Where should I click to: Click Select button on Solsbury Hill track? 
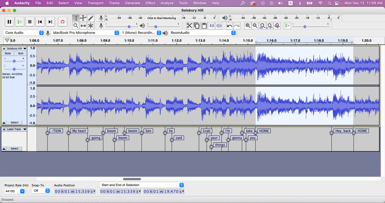coord(15,123)
